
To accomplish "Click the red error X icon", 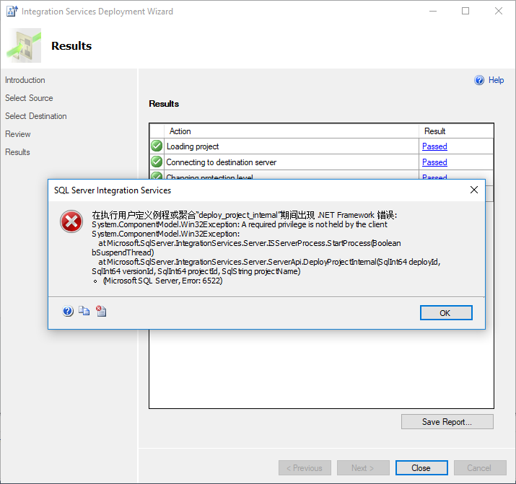I will tap(71, 223).
